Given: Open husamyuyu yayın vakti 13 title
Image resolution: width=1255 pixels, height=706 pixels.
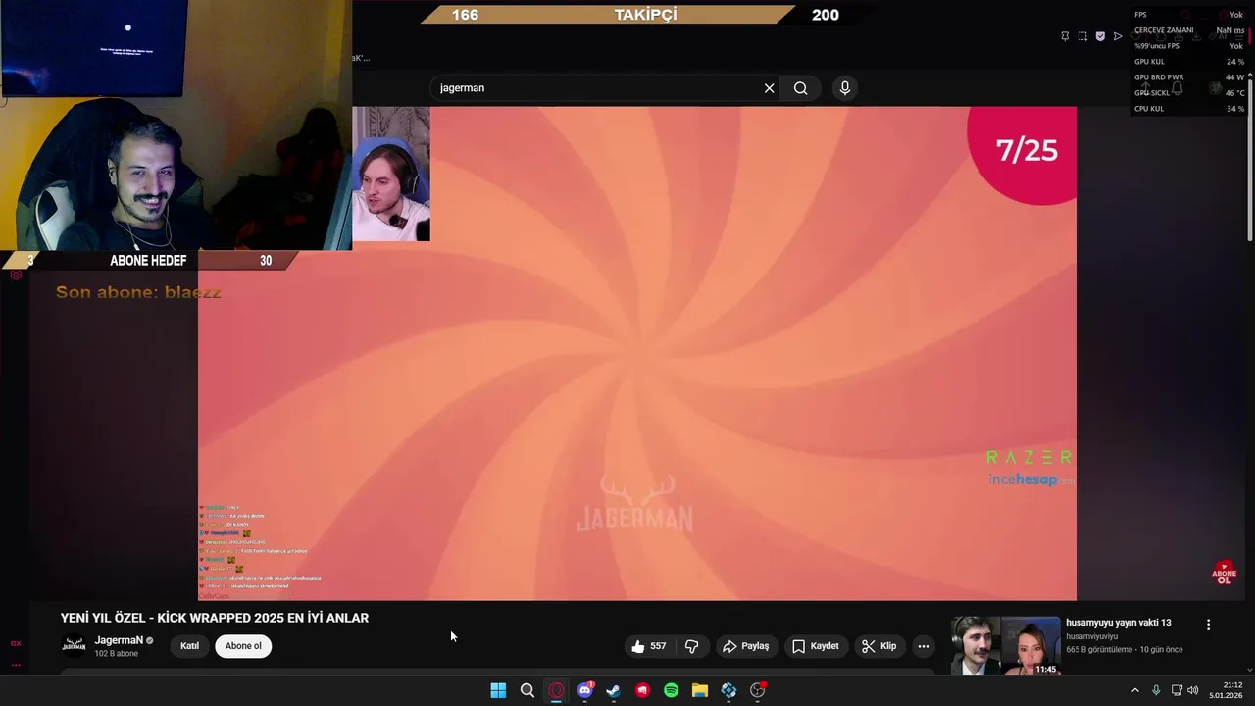Looking at the screenshot, I should (x=1118, y=623).
